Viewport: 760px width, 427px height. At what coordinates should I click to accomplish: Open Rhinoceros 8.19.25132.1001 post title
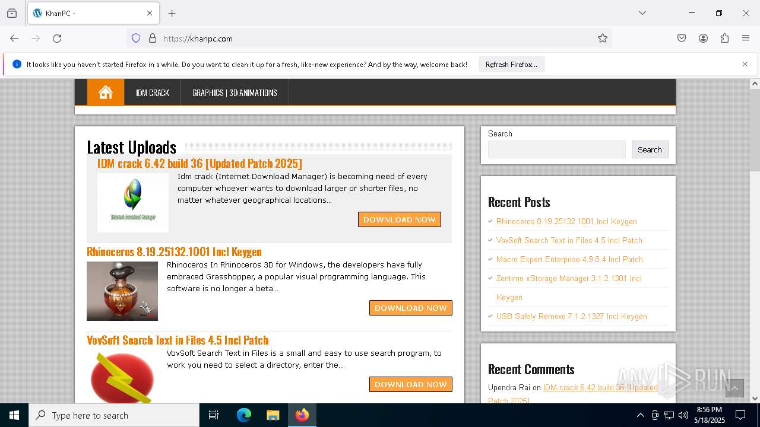[174, 251]
